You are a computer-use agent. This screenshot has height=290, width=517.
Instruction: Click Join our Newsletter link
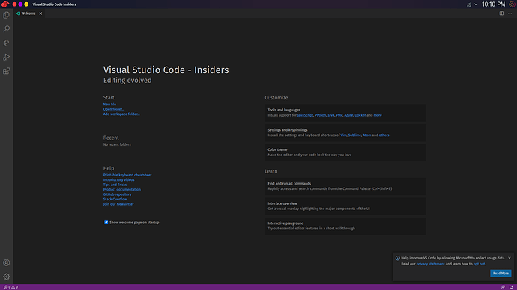[x=118, y=204]
